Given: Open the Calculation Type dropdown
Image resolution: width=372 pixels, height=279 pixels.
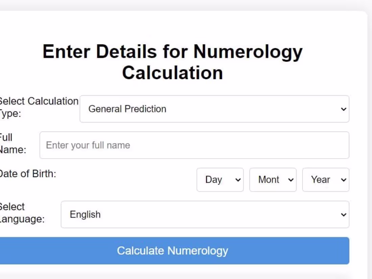Looking at the screenshot, I should [x=214, y=109].
